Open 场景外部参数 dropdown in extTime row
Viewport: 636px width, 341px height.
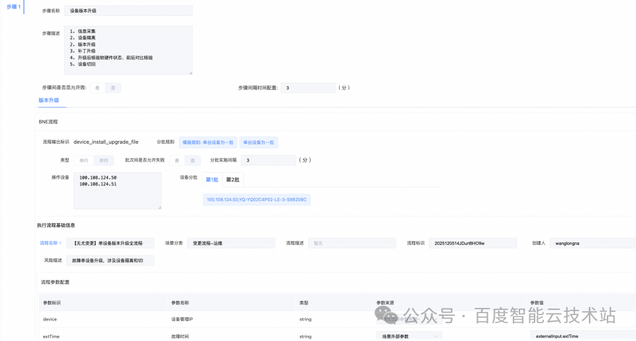pos(409,336)
